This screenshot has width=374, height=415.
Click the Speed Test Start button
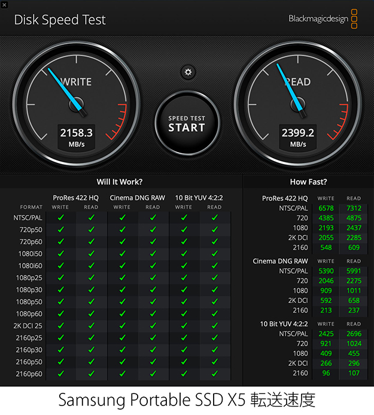coord(187,123)
